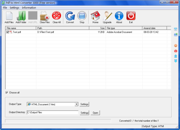Click the Output Directory text field
The width and height of the screenshot is (180, 130).
[53, 113]
